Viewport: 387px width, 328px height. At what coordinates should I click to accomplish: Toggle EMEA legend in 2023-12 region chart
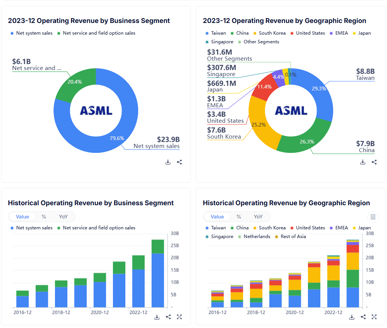click(x=339, y=33)
